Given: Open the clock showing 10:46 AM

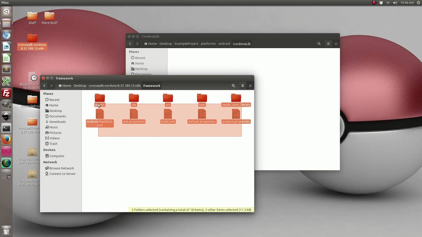Looking at the screenshot, I should pos(407,3).
